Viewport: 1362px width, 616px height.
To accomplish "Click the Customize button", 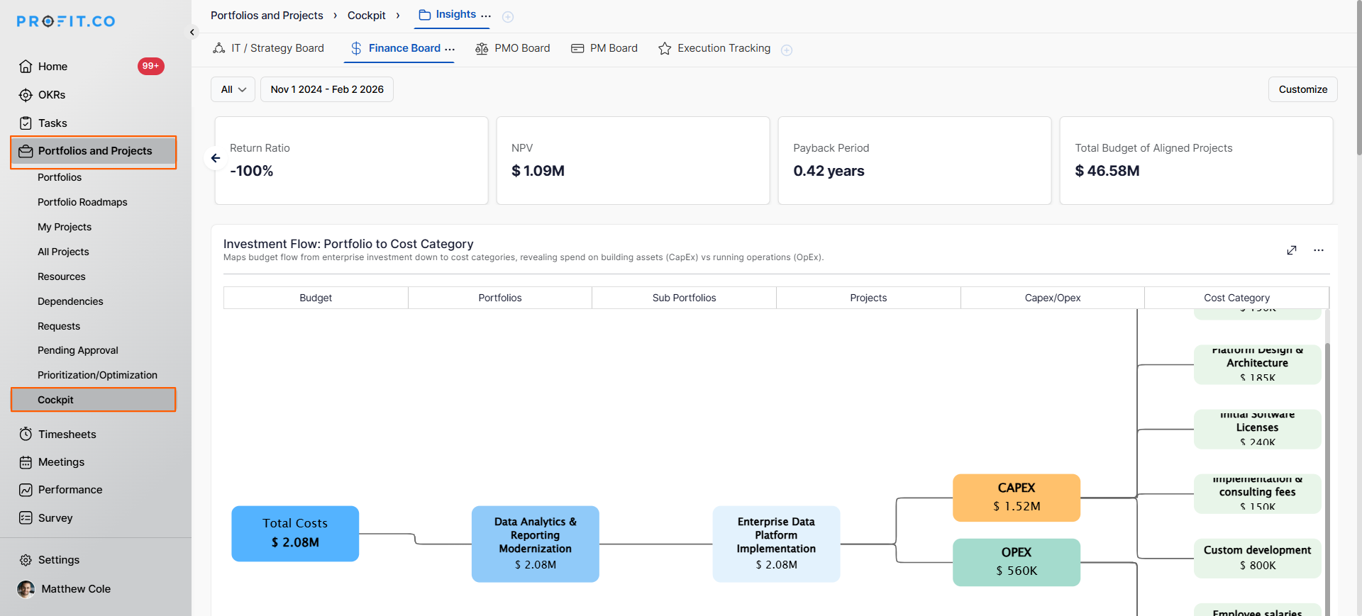I will coord(1302,89).
